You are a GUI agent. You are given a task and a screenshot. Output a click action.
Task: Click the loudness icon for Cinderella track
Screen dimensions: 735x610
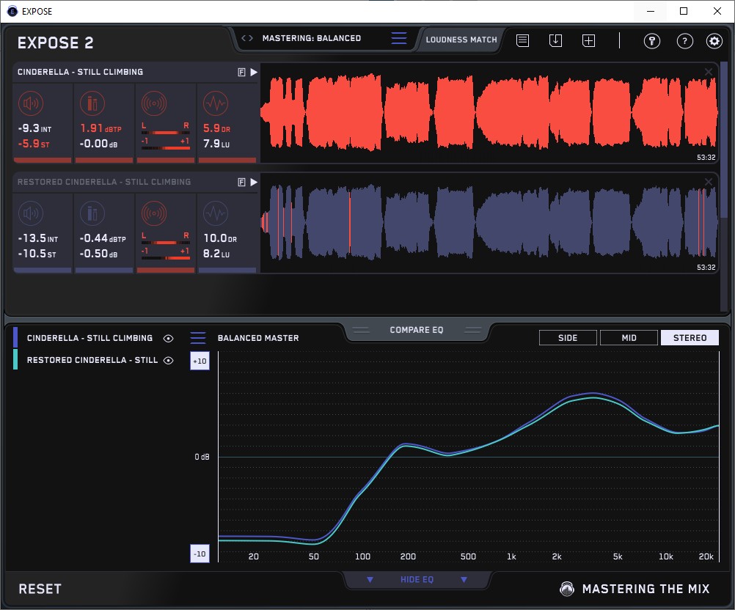[x=31, y=103]
